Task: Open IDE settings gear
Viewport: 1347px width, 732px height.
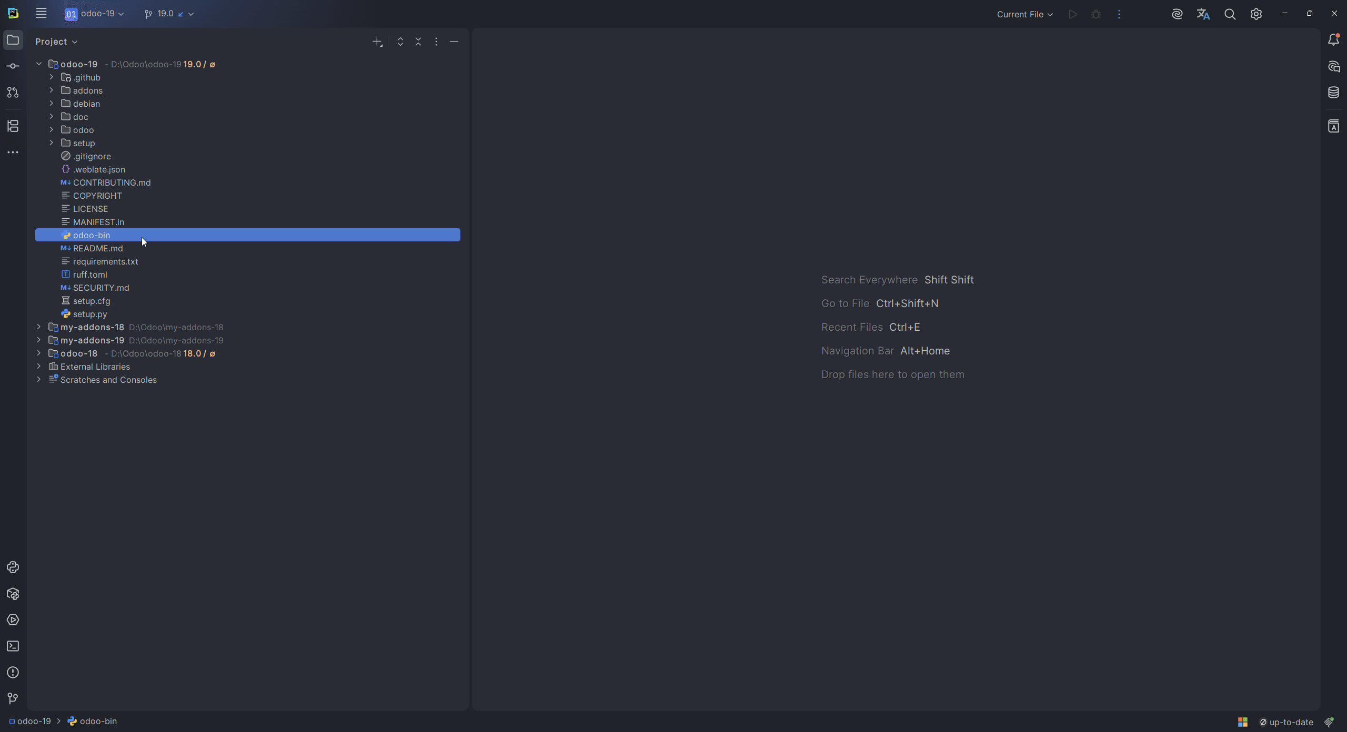Action: pos(1256,14)
